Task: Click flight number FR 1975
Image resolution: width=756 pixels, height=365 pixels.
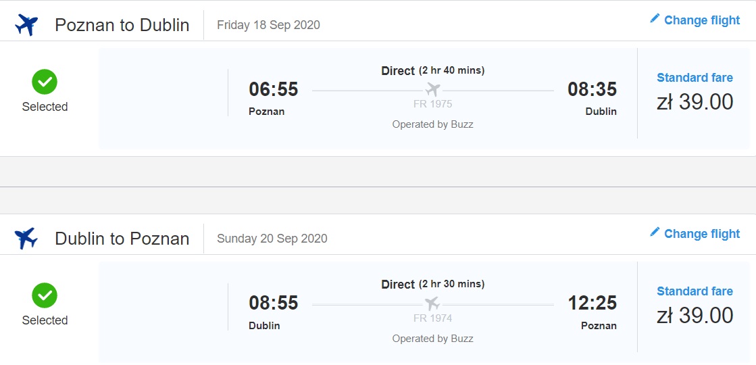Action: coord(432,104)
